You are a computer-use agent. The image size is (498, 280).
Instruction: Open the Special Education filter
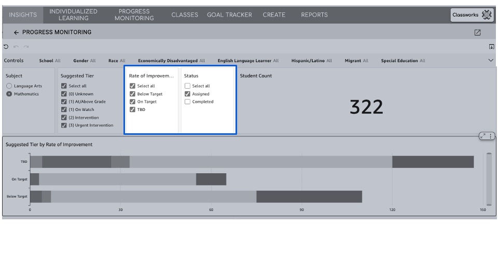click(403, 61)
